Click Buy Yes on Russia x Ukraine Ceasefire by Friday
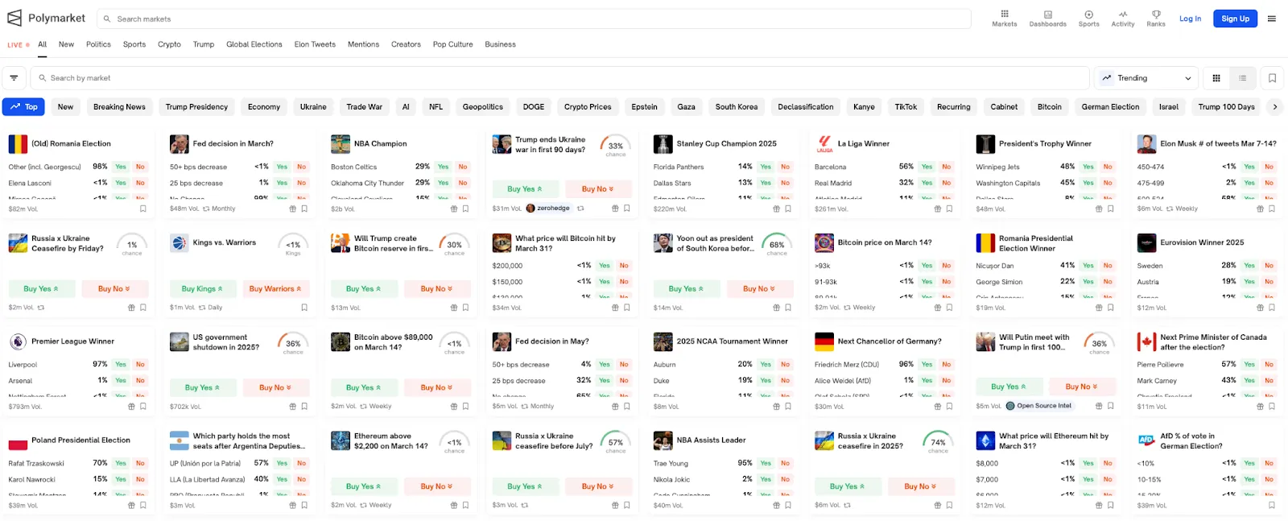Screen dimensions: 1288x521 [x=40, y=288]
